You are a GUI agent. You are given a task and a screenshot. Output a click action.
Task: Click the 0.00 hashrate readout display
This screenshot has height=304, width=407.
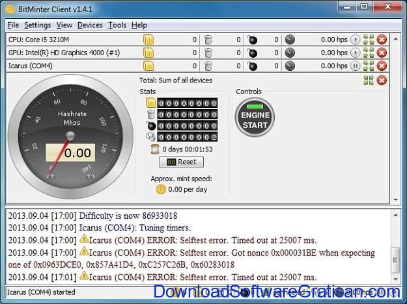[70, 153]
